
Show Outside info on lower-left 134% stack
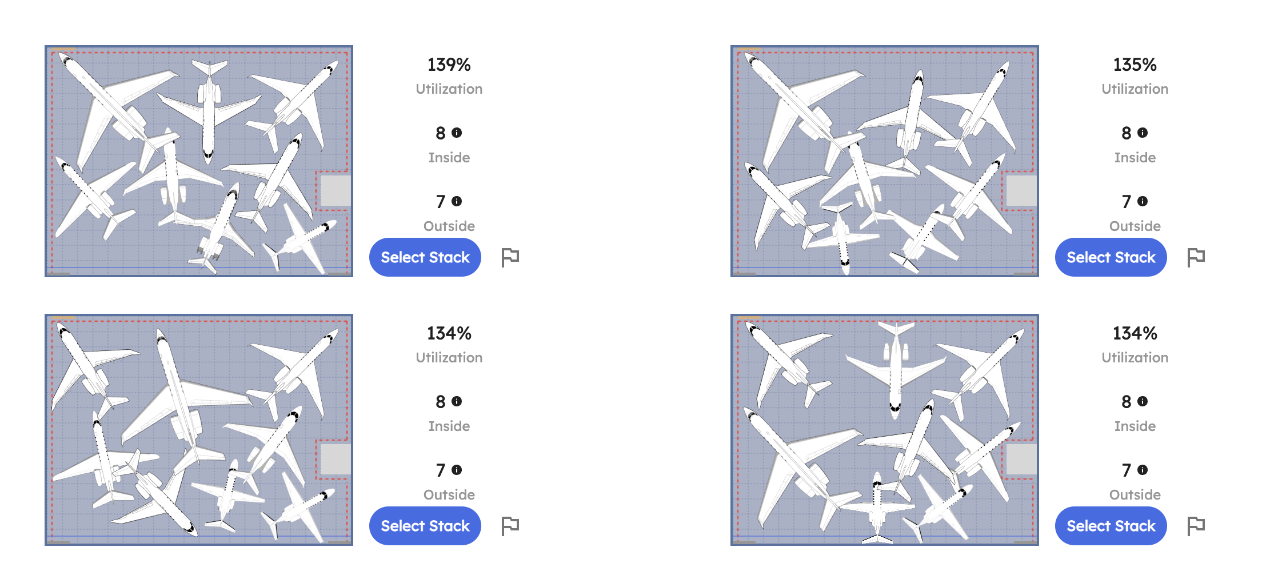click(457, 470)
